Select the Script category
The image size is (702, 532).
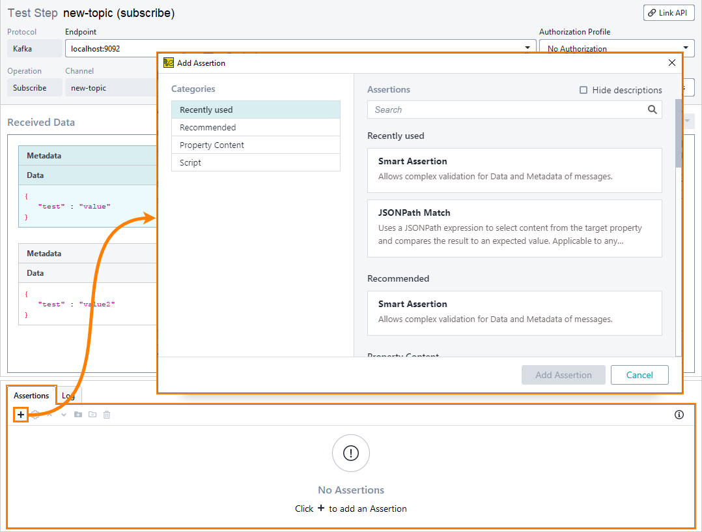point(255,162)
